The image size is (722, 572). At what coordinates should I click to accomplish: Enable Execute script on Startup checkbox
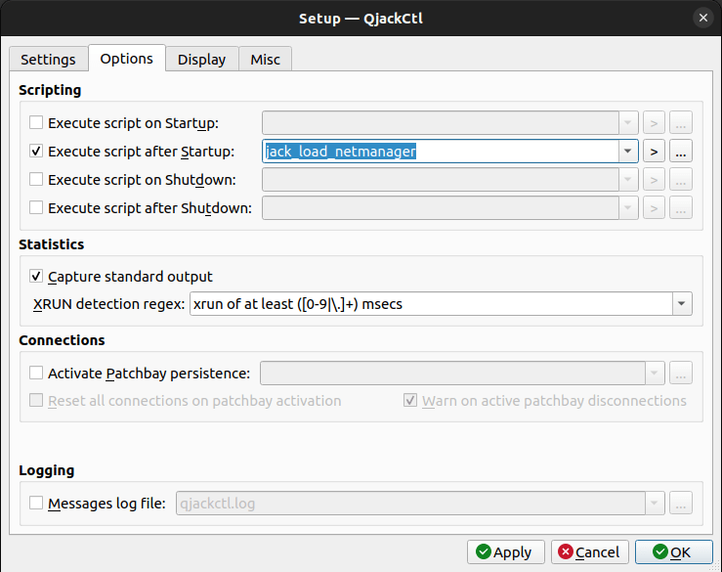(x=37, y=123)
